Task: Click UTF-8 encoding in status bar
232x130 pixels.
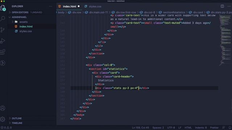Action: [171, 127]
